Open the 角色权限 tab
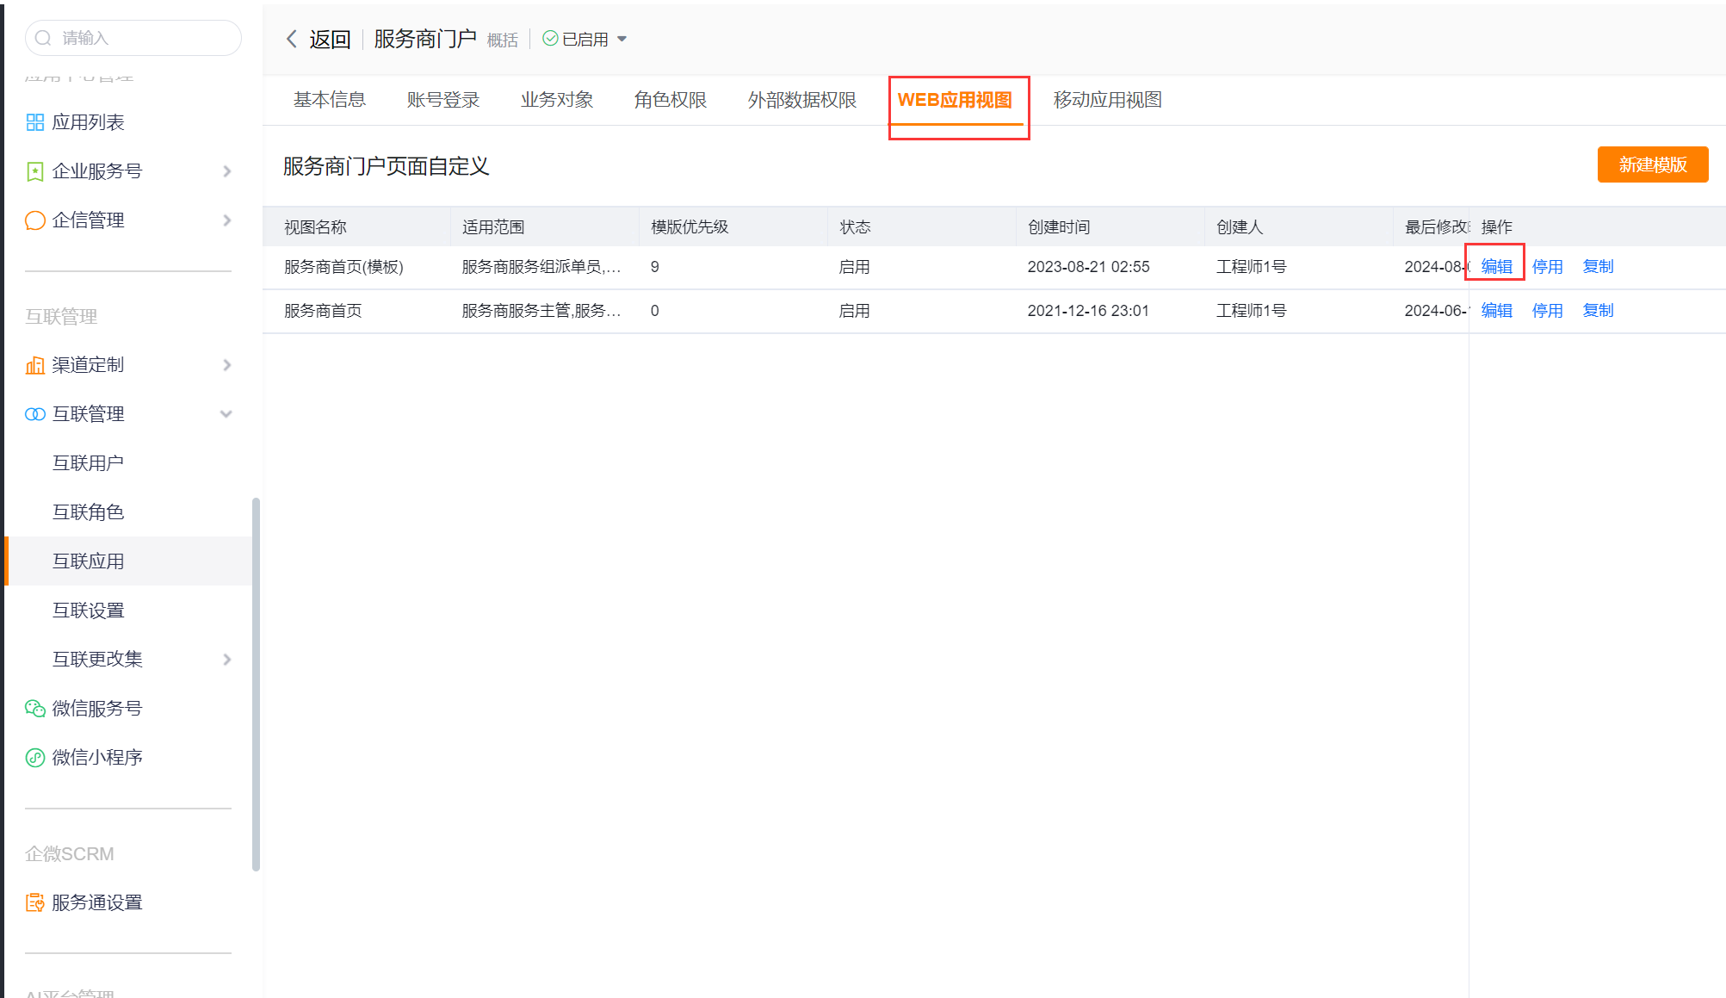This screenshot has height=998, width=1726. tap(670, 100)
